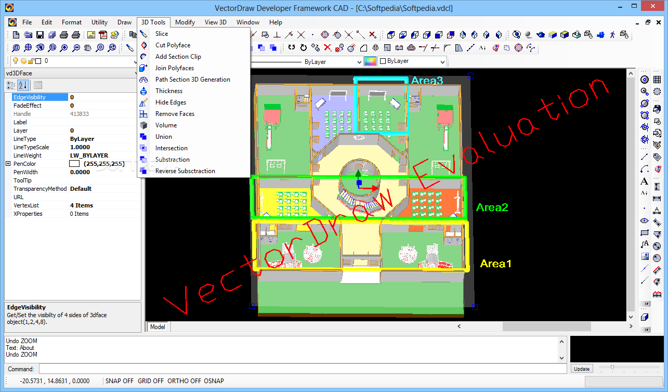The height and width of the screenshot is (392, 668).
Task: Select the Circle tool in right toolbar
Action: coord(645,79)
